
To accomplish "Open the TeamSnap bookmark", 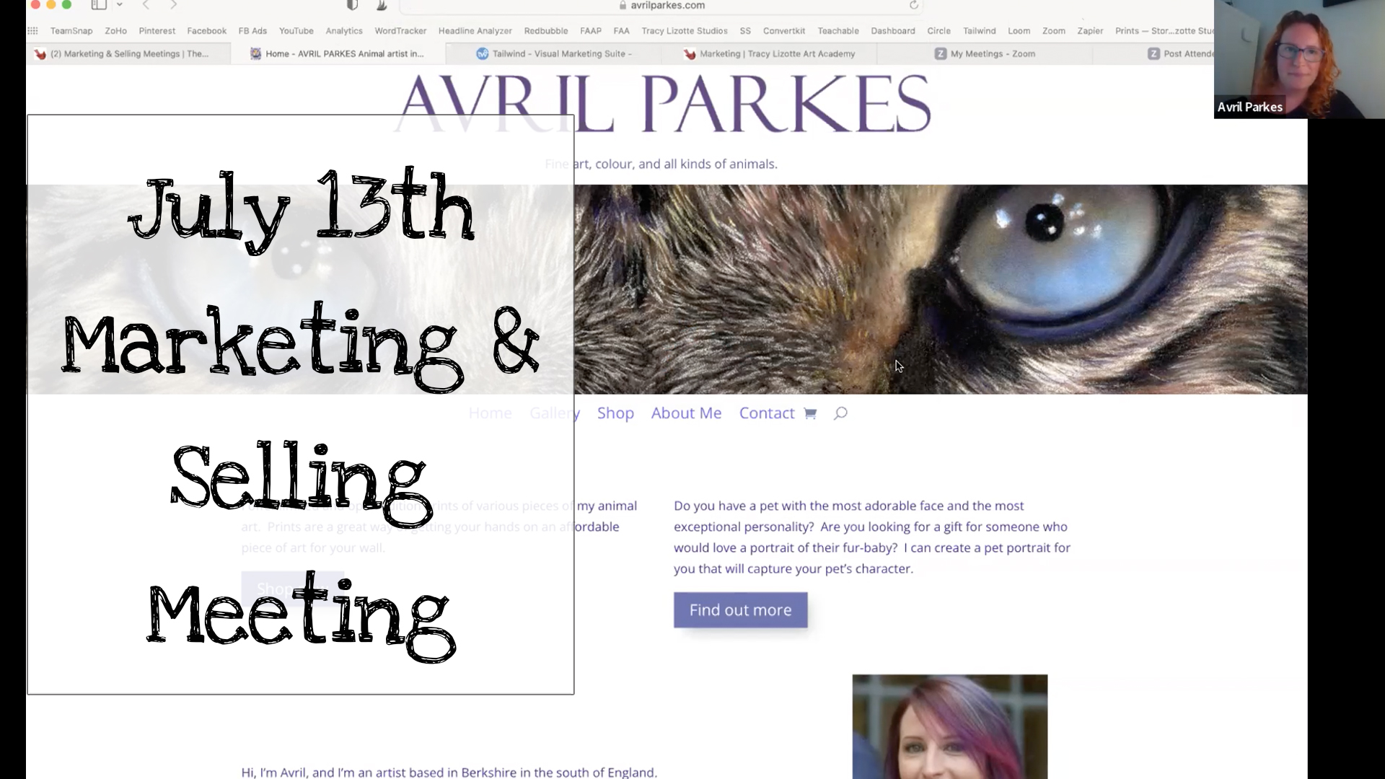I will click(71, 31).
